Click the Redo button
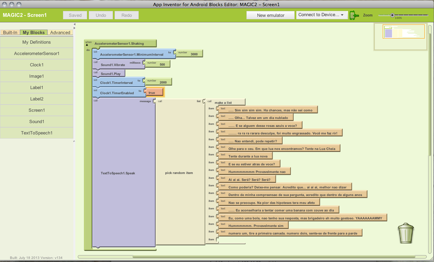434x262 pixels. (x=127, y=15)
